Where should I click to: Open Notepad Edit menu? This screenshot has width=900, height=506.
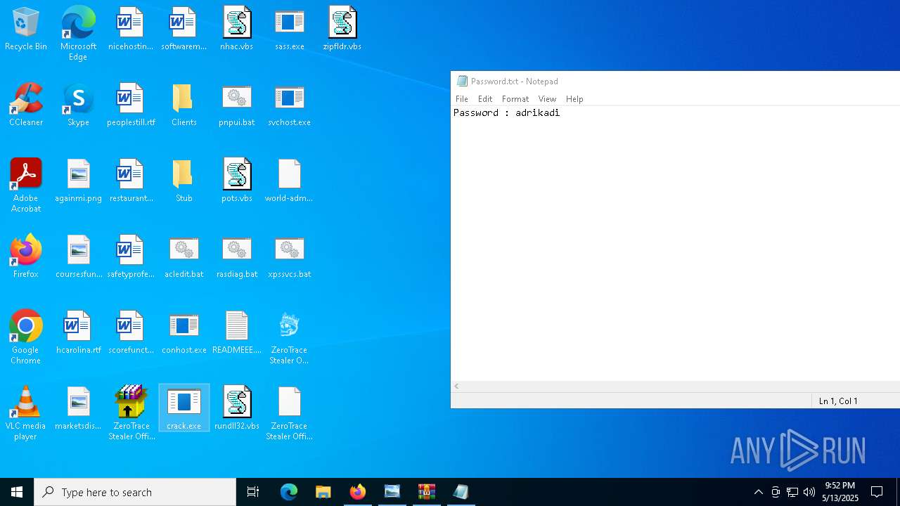point(485,99)
